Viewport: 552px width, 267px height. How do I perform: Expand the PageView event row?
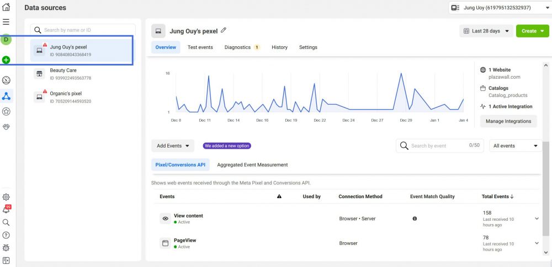click(537, 243)
